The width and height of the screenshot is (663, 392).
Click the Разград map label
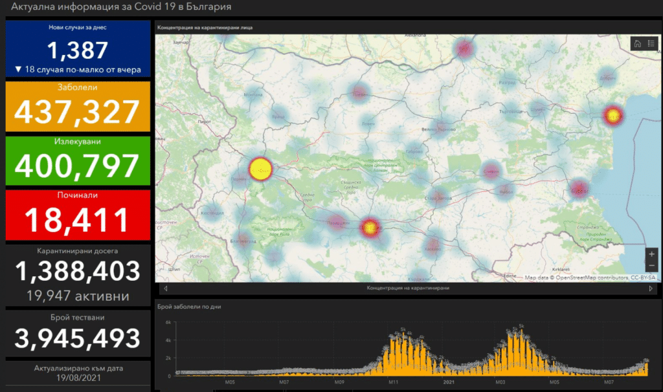tap(508, 82)
